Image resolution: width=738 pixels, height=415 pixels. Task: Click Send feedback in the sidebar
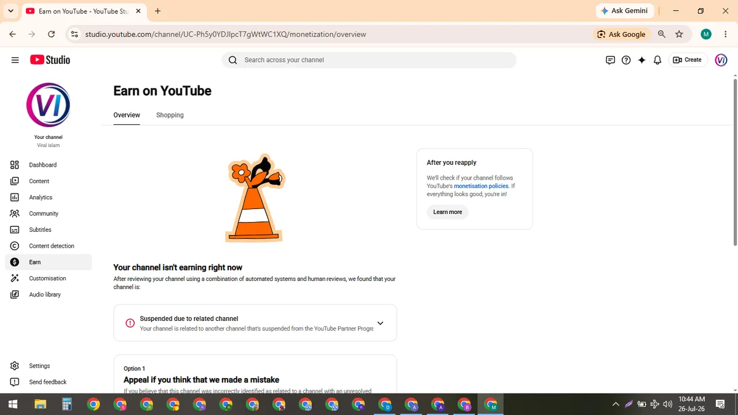pyautogui.click(x=48, y=382)
